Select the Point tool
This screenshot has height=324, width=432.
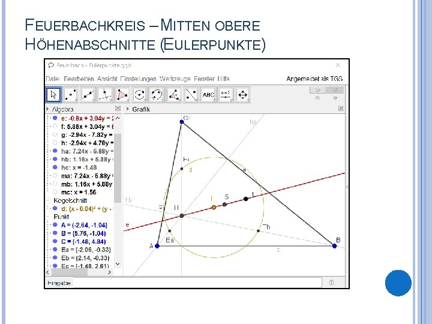71,95
